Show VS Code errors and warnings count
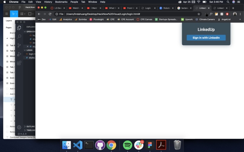 22,134
